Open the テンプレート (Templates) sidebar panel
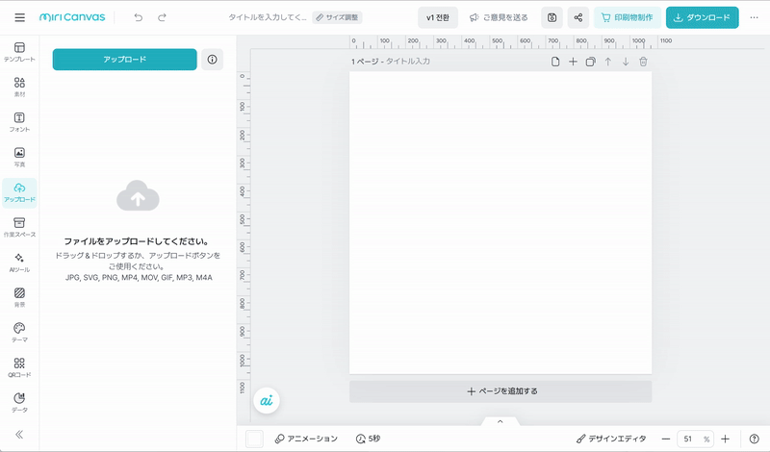The width and height of the screenshot is (770, 452). 19,50
